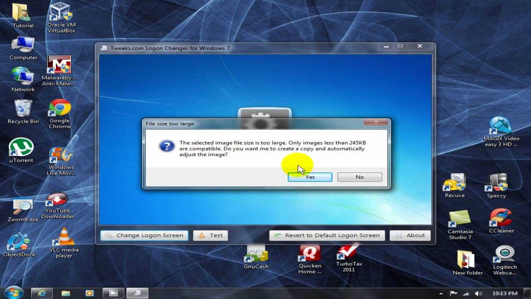
Task: Select the Computer desktop icon
Action: (23, 49)
